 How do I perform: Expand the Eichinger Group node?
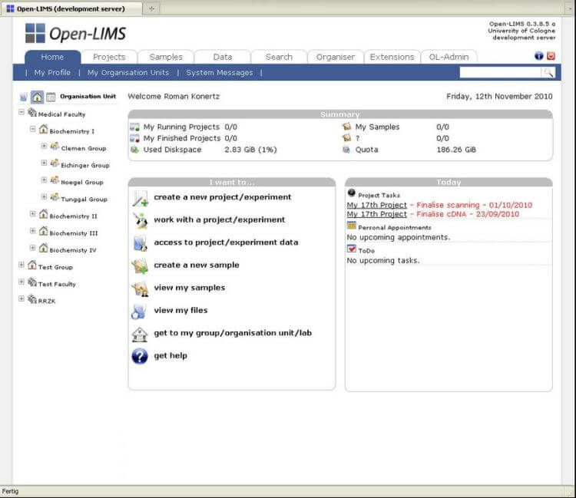coord(44,163)
